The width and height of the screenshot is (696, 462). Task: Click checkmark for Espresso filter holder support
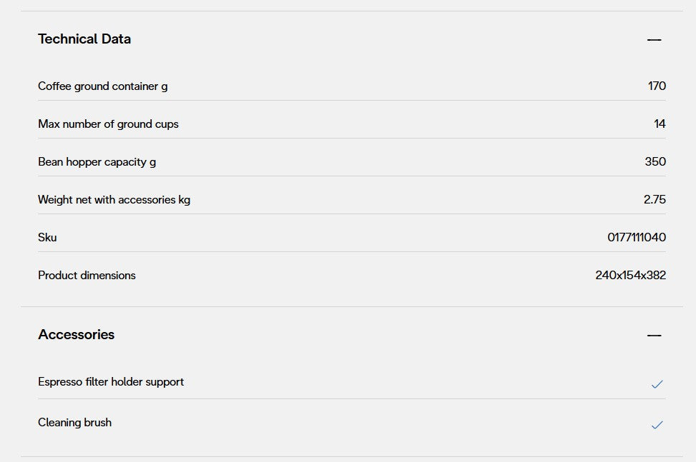pyautogui.click(x=657, y=384)
